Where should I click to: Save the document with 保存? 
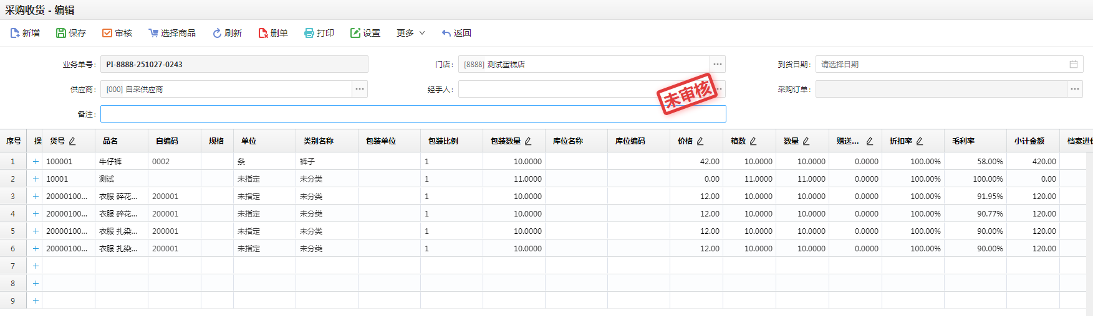(61, 33)
